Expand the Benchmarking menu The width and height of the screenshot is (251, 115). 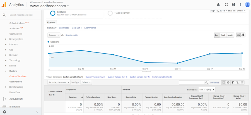(16, 87)
